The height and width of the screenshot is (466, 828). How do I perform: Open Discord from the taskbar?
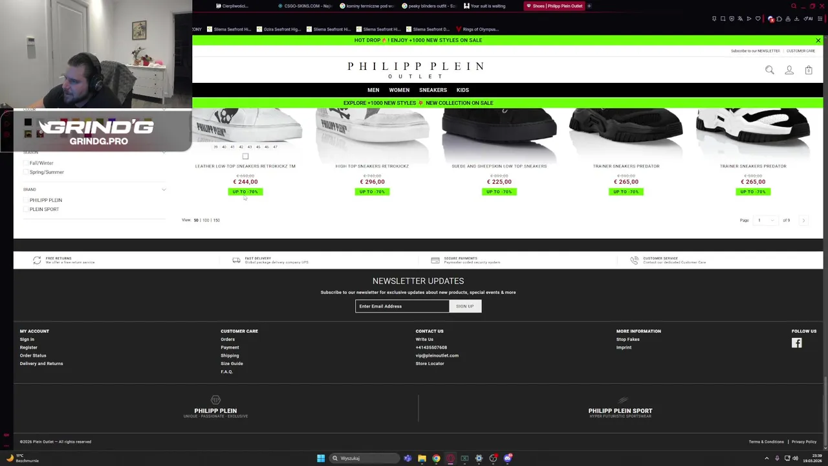508,458
